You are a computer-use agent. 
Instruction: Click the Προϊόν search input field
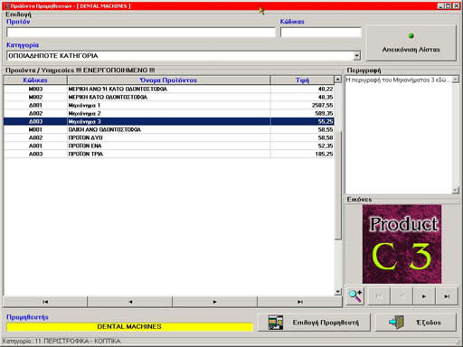pos(141,33)
